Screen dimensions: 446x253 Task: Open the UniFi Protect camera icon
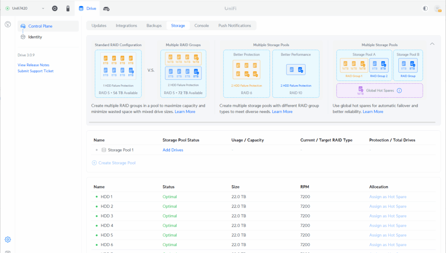(68, 8)
